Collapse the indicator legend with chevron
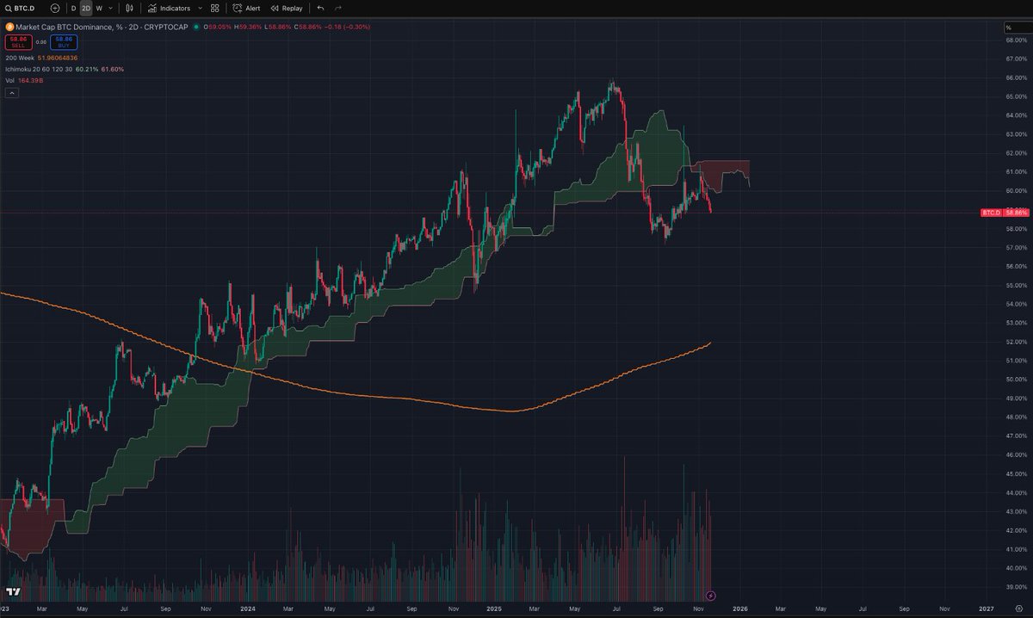The width and height of the screenshot is (1033, 618). tap(12, 92)
